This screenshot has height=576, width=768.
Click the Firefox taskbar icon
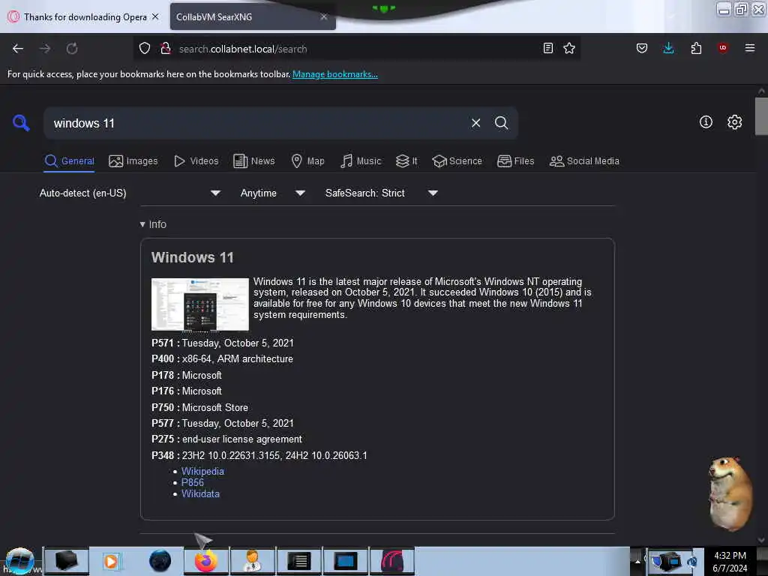point(206,561)
